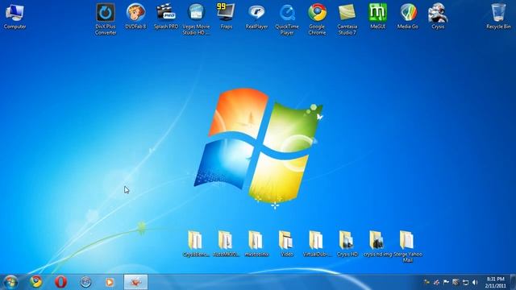Select the Crysis HD folder

tap(347, 243)
